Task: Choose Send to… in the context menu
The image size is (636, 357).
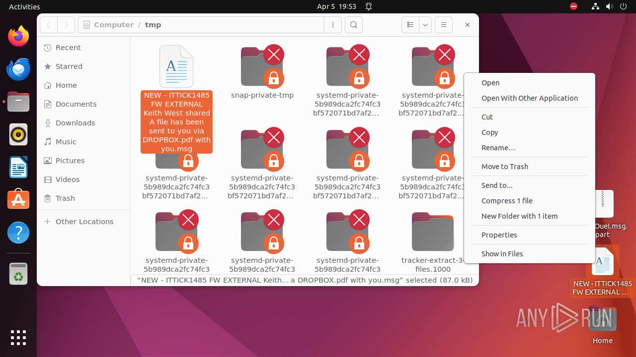Action: point(530,185)
